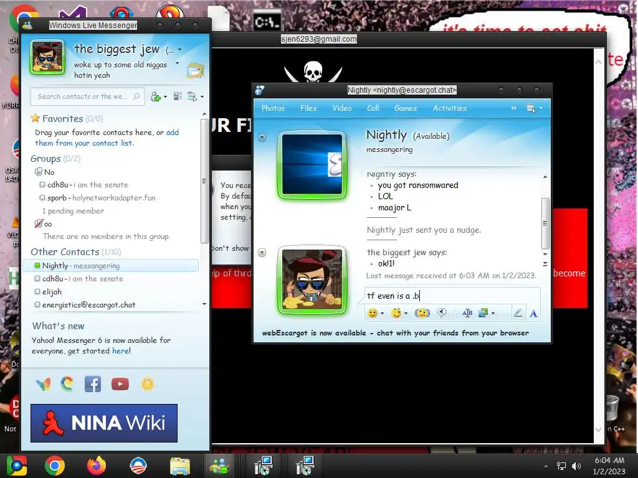Collapse Nightly's display picture
638x478 pixels.
click(262, 138)
